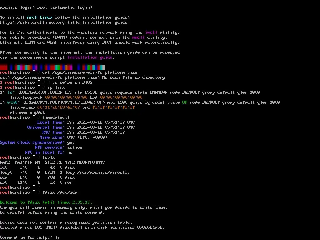The image size is (320, 240).
Task: Click the 'iwctl' utility name
Action: [151, 32]
